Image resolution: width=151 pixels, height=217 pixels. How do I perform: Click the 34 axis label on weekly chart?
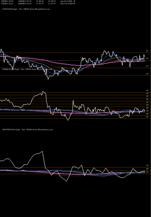[x=147, y=102]
